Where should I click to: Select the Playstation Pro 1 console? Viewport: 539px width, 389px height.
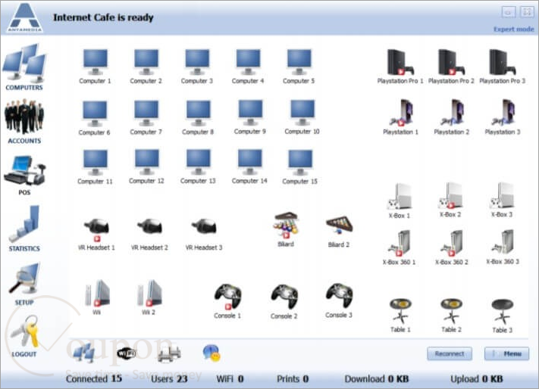coord(400,62)
